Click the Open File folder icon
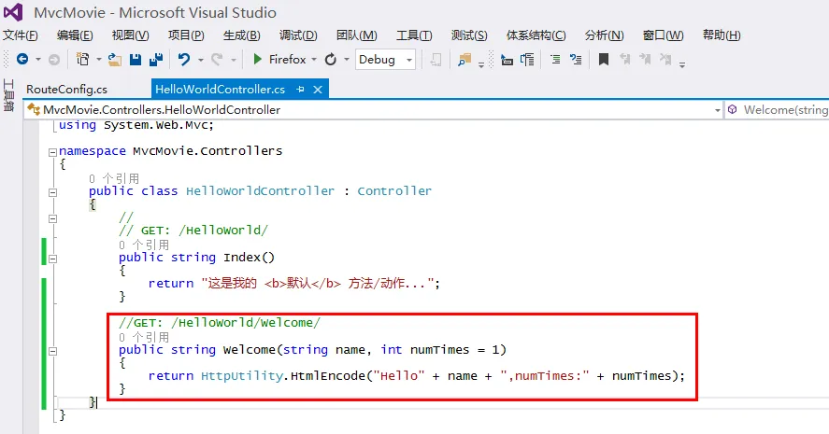Screen dimensions: 829x434 click(x=115, y=60)
